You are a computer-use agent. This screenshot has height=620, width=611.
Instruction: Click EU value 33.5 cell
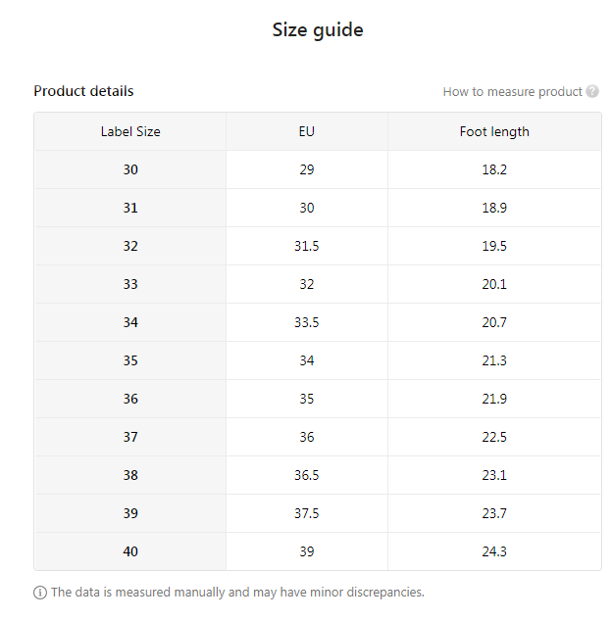point(307,322)
